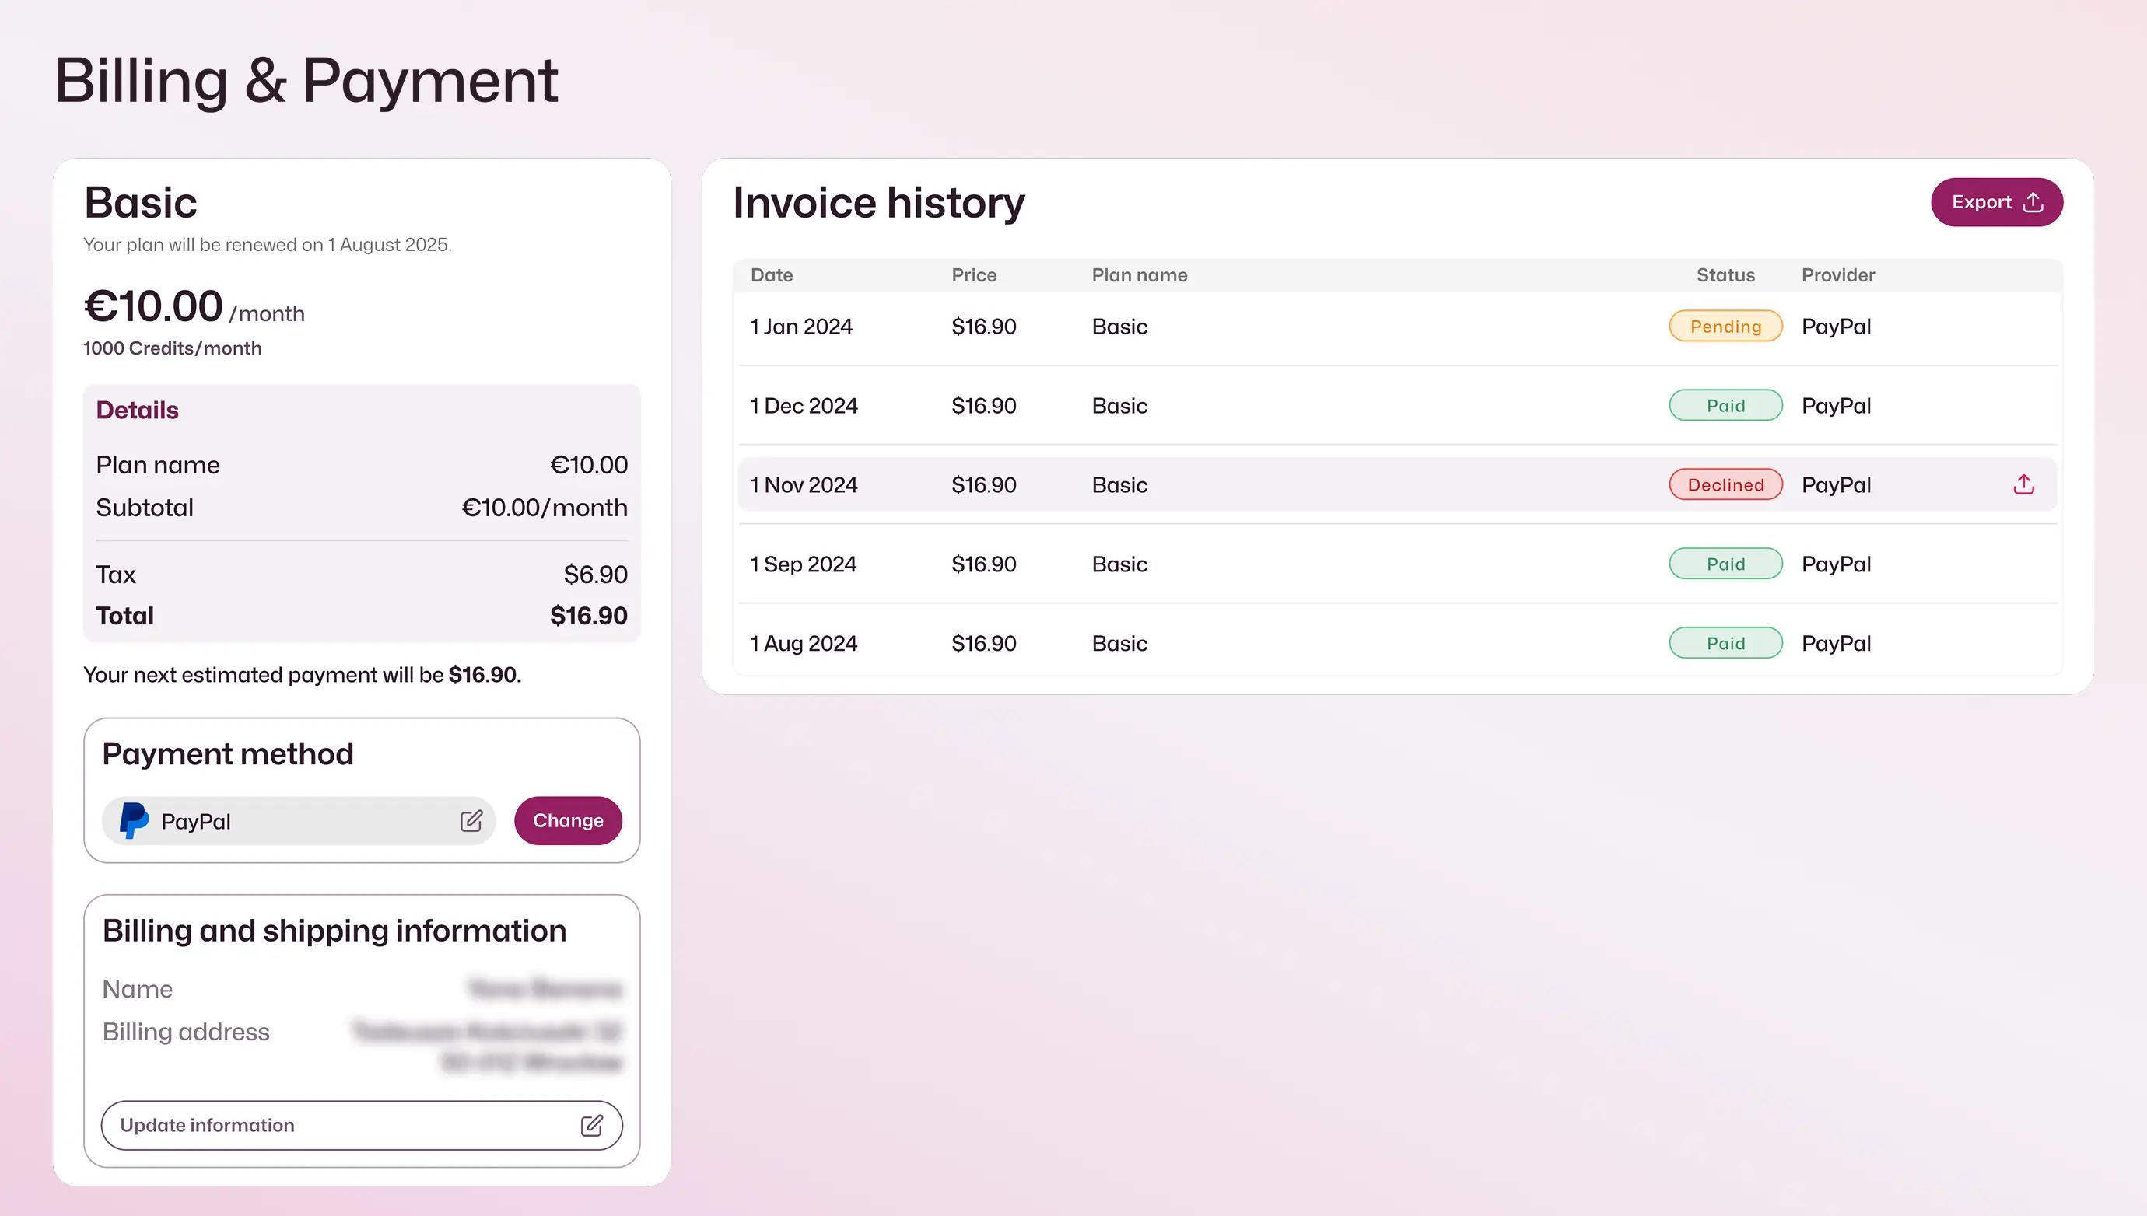Click edit icon in Update information button
The width and height of the screenshot is (2147, 1216).
(591, 1125)
